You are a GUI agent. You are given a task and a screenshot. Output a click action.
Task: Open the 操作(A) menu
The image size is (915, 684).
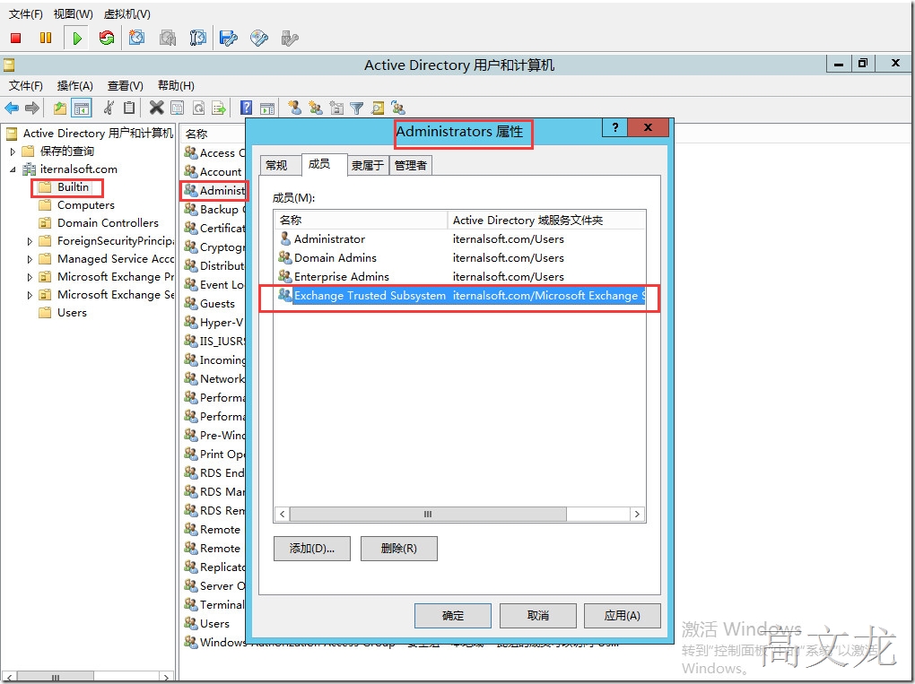coord(74,86)
